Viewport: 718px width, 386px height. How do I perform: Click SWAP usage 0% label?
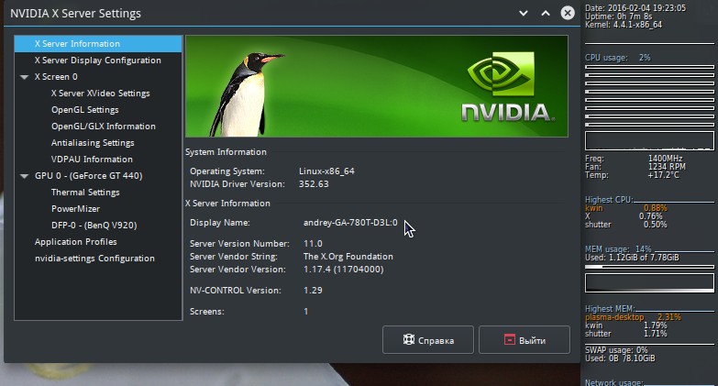point(616,350)
